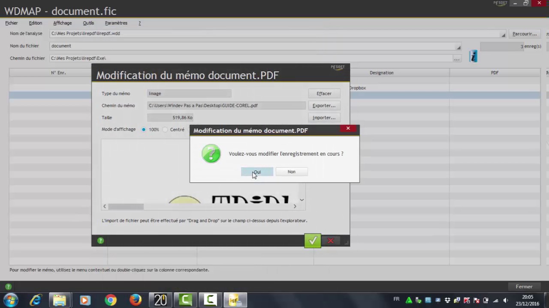Select the 100% display mode radio button

pos(144,130)
